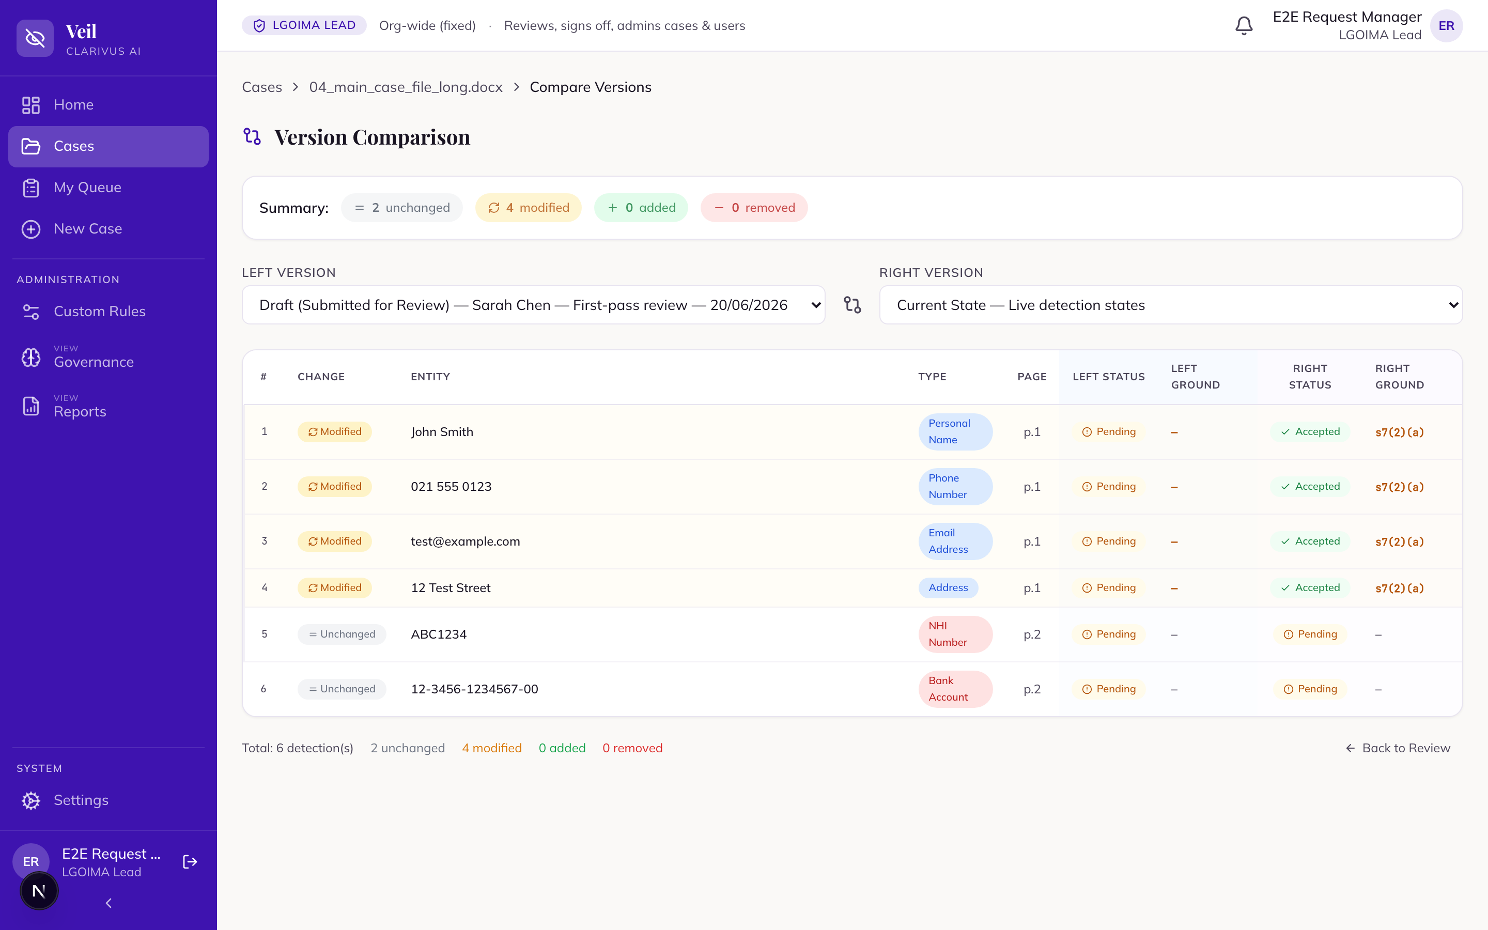The image size is (1488, 930).
Task: Click the Version Comparison heading icon
Action: [x=252, y=136]
